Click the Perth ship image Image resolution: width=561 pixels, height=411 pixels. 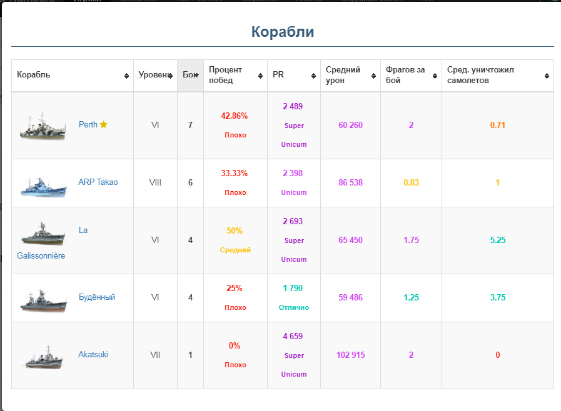[x=43, y=126]
